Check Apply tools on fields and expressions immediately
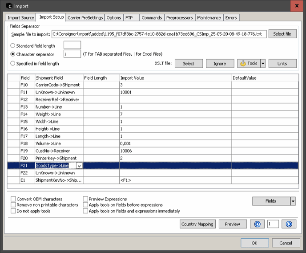The width and height of the screenshot is (306, 253). pos(85,211)
